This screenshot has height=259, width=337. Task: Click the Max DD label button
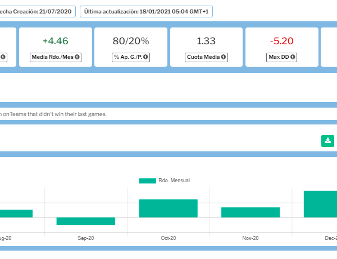(x=281, y=57)
